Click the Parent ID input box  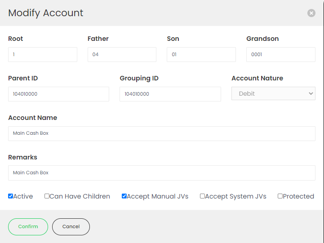[58, 94]
